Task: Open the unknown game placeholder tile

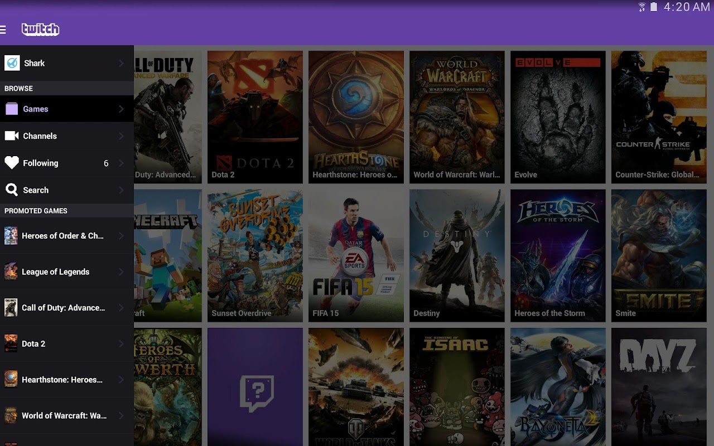Action: point(255,387)
